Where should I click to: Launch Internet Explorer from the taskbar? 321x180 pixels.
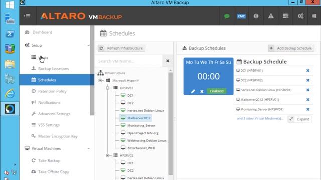click(x=10, y=94)
